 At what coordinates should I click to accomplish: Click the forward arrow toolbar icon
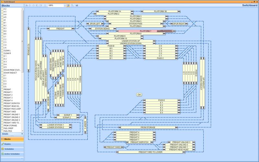33,6
